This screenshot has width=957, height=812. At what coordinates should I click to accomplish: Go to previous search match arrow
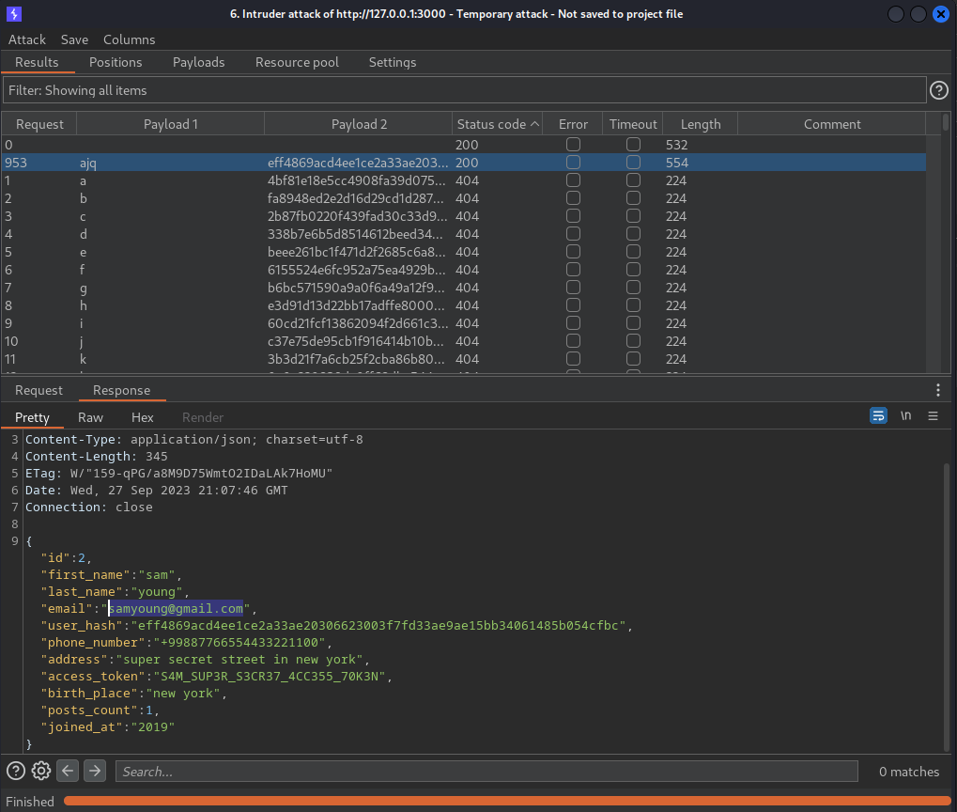[68, 772]
